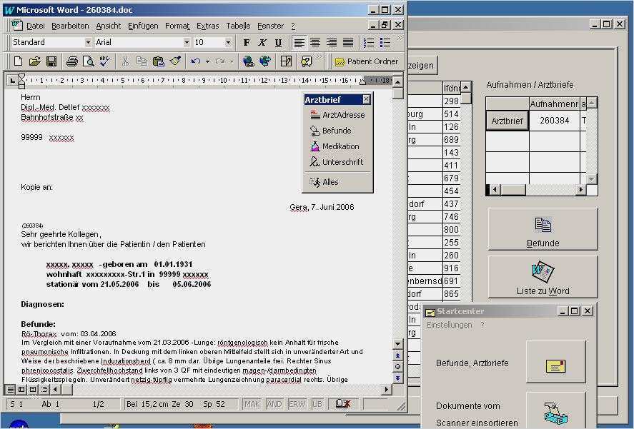
Task: Open the tables and borders tool
Action: pos(286,61)
